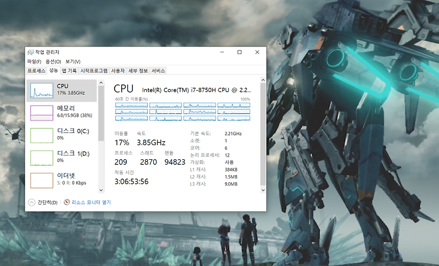
Task: Select the 성능 tab
Action: [53, 71]
